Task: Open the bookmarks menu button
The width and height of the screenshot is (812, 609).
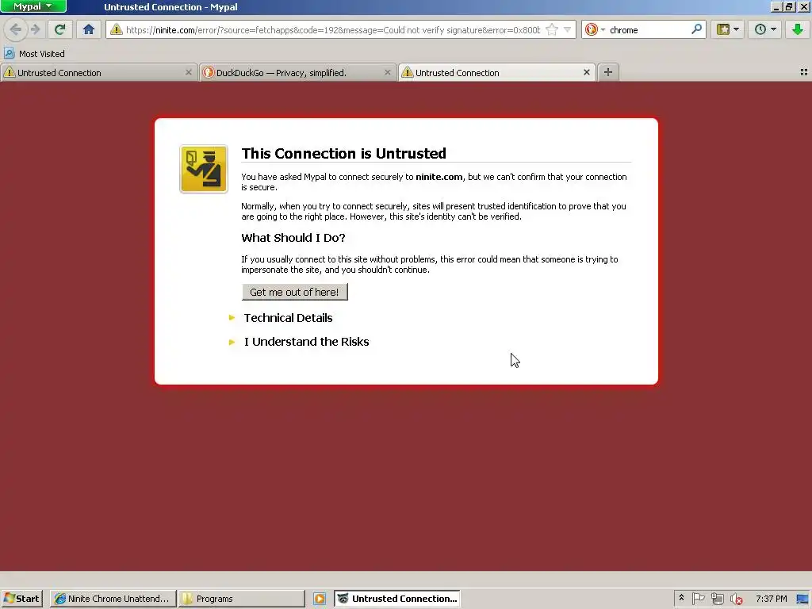Action: point(723,29)
